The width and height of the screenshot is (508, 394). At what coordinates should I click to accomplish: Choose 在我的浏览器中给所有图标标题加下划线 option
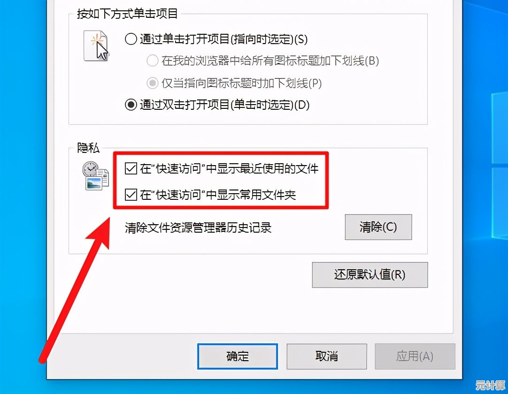(x=152, y=61)
